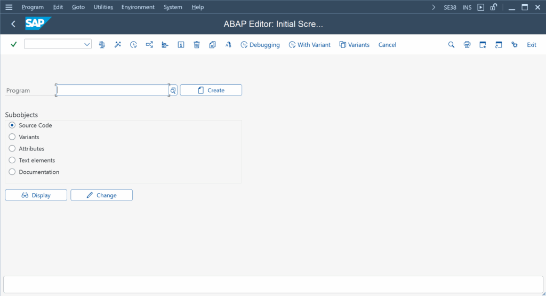This screenshot has height=296, width=546.
Task: Select the Variants radio button
Action: [x=12, y=137]
